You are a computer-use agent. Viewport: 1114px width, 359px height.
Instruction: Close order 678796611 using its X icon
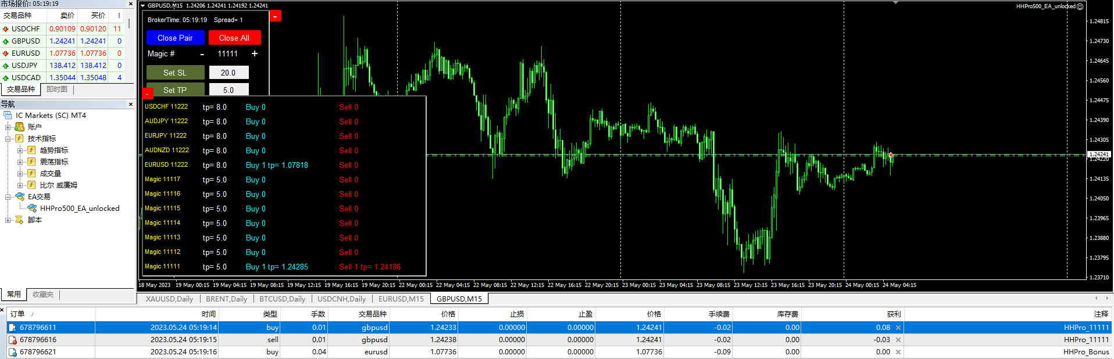point(898,328)
